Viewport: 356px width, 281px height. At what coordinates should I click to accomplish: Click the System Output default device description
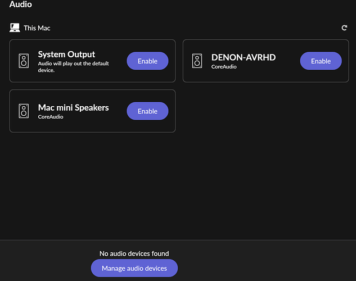coord(73,67)
